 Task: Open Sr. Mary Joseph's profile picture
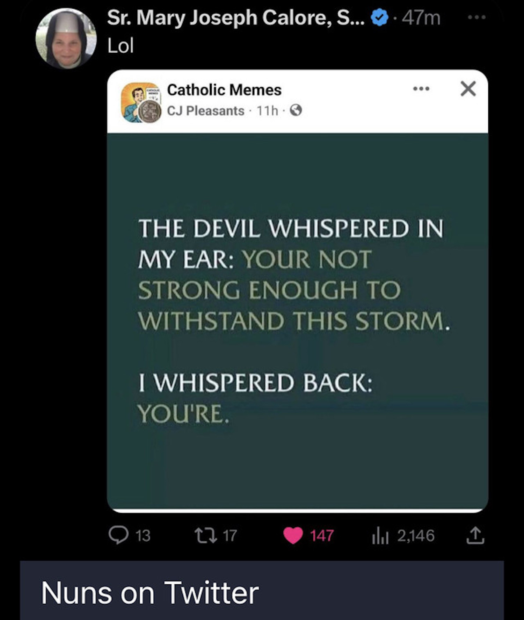click(66, 38)
